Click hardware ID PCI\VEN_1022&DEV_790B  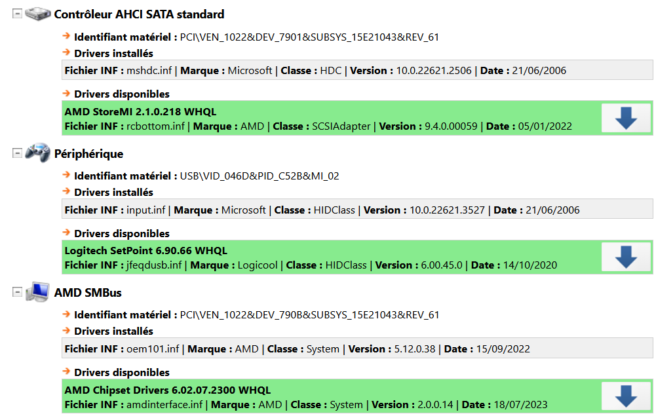(309, 315)
